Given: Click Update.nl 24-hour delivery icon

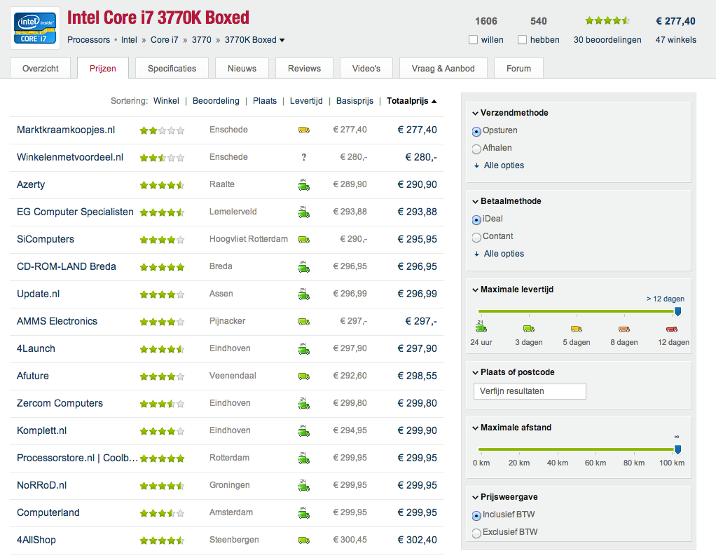Looking at the screenshot, I should [303, 294].
